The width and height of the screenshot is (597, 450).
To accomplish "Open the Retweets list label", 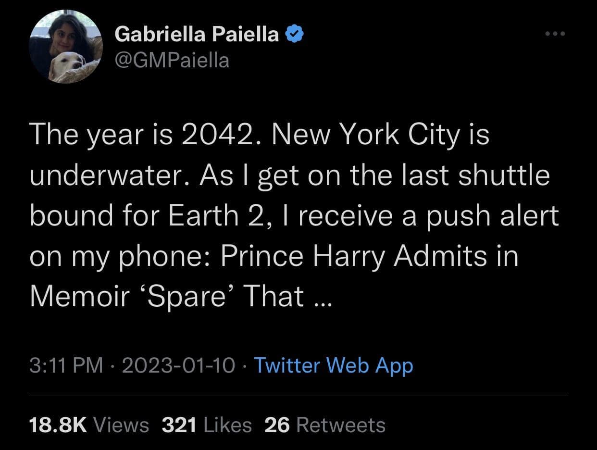I will tap(341, 425).
